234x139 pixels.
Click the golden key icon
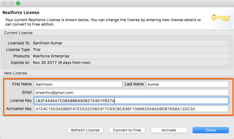click(220, 18)
